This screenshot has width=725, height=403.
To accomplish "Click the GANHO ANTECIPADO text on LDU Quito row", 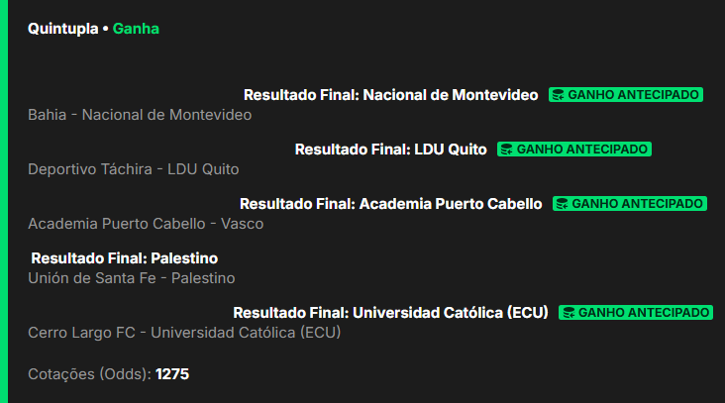I will pyautogui.click(x=582, y=150).
